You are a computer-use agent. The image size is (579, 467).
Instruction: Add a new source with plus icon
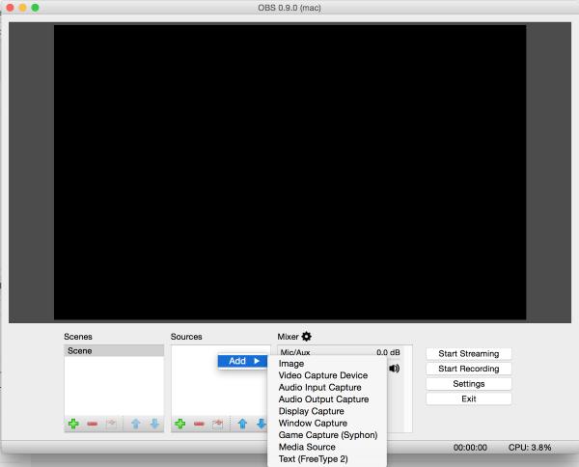[180, 424]
